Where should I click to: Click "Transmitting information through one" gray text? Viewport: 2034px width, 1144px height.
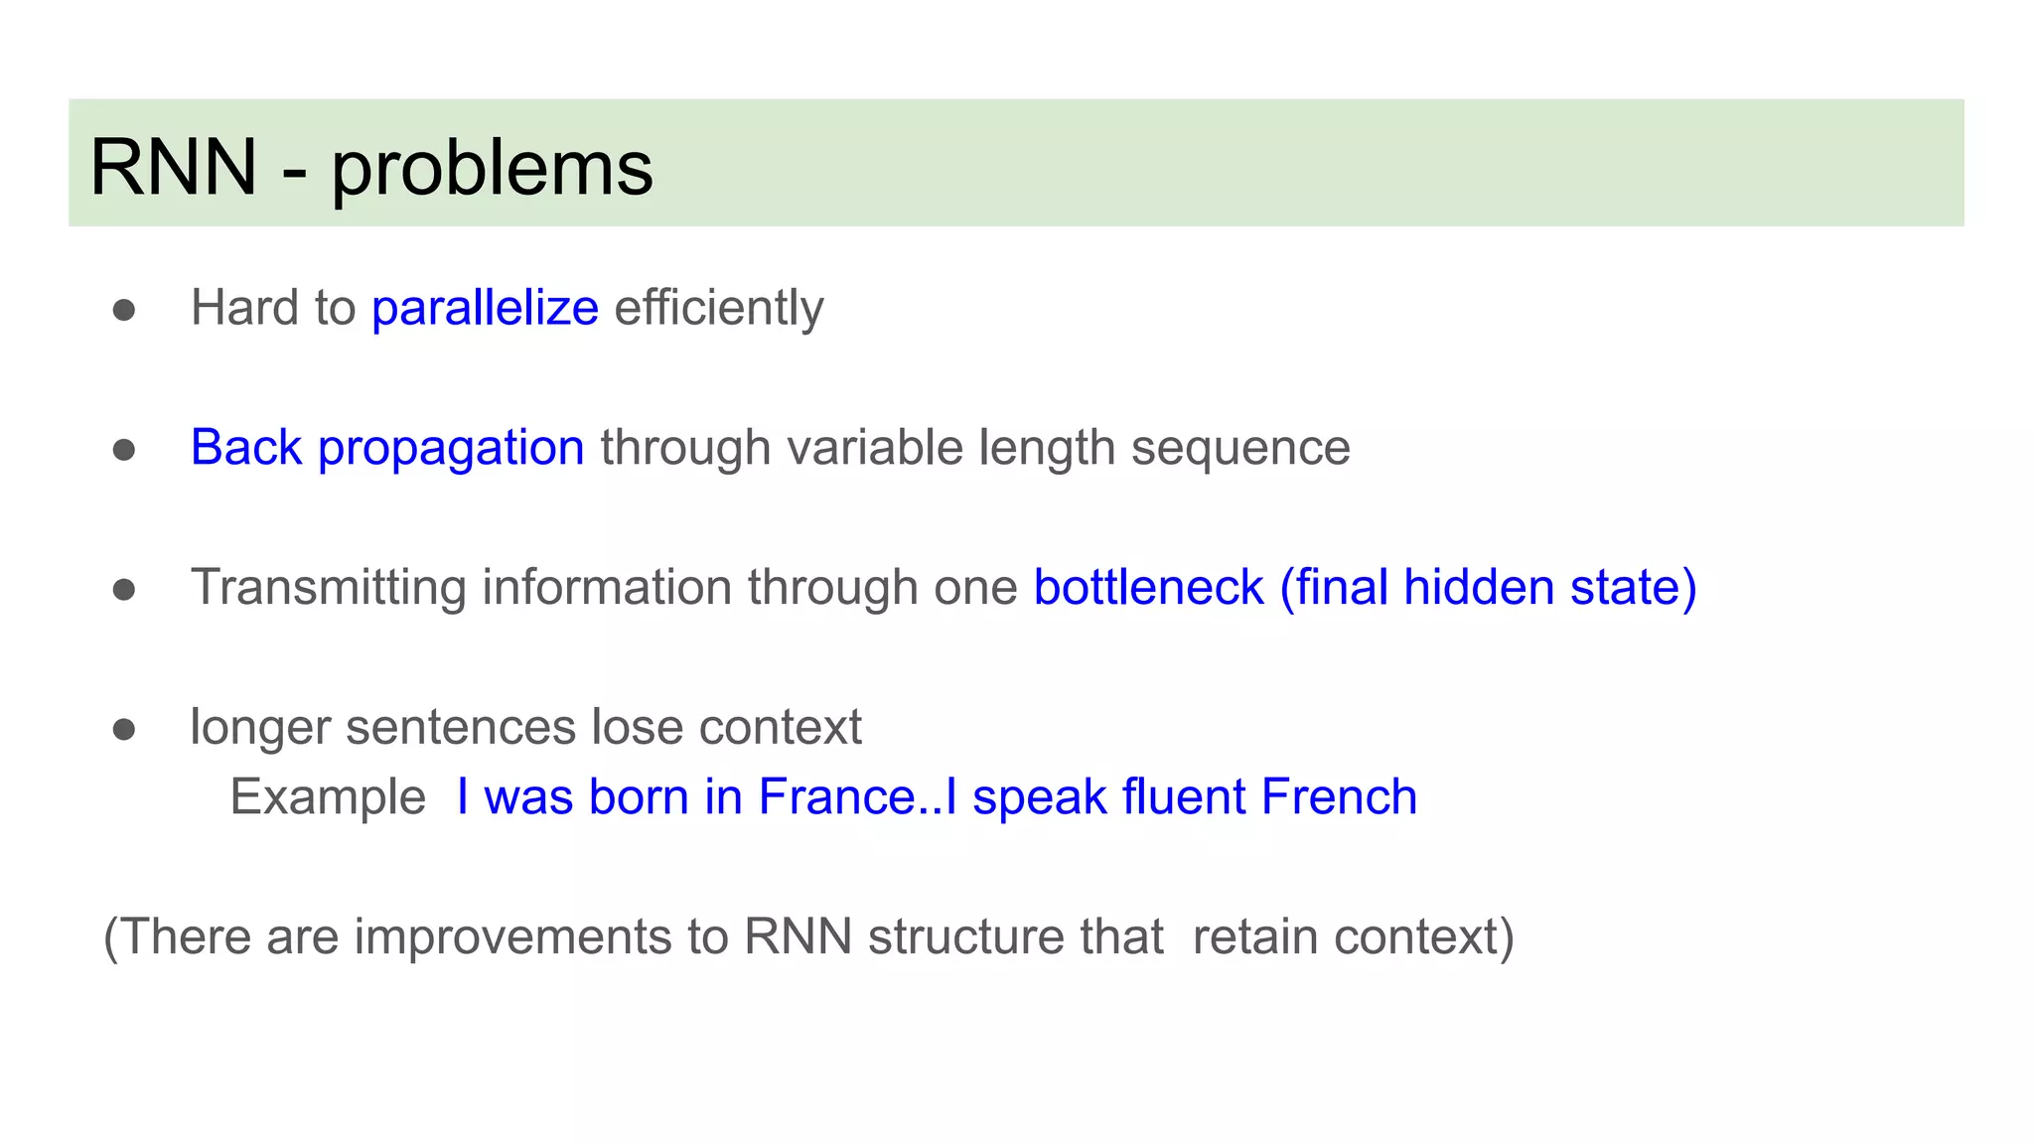pos(604,587)
